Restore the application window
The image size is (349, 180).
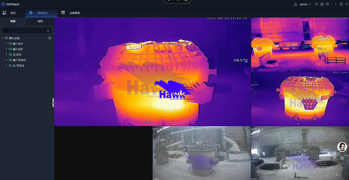click(x=341, y=4)
